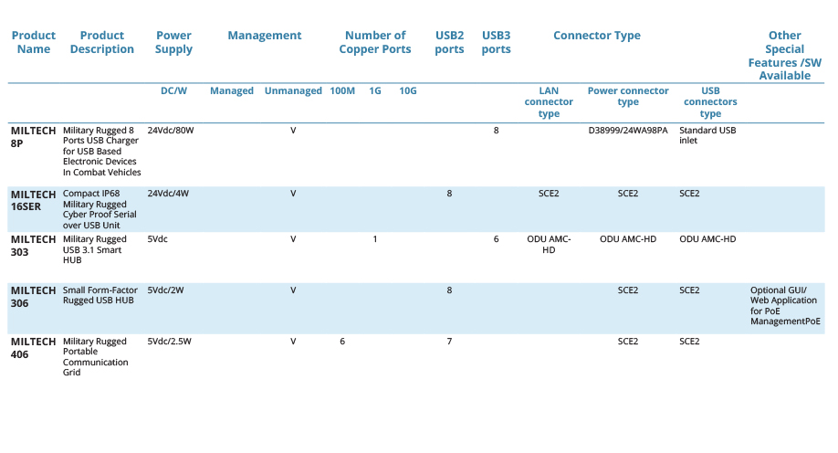Image resolution: width=838 pixels, height=453 pixels.
Task: Select SCE2 power connector for MILTECH 406
Action: pyautogui.click(x=628, y=342)
